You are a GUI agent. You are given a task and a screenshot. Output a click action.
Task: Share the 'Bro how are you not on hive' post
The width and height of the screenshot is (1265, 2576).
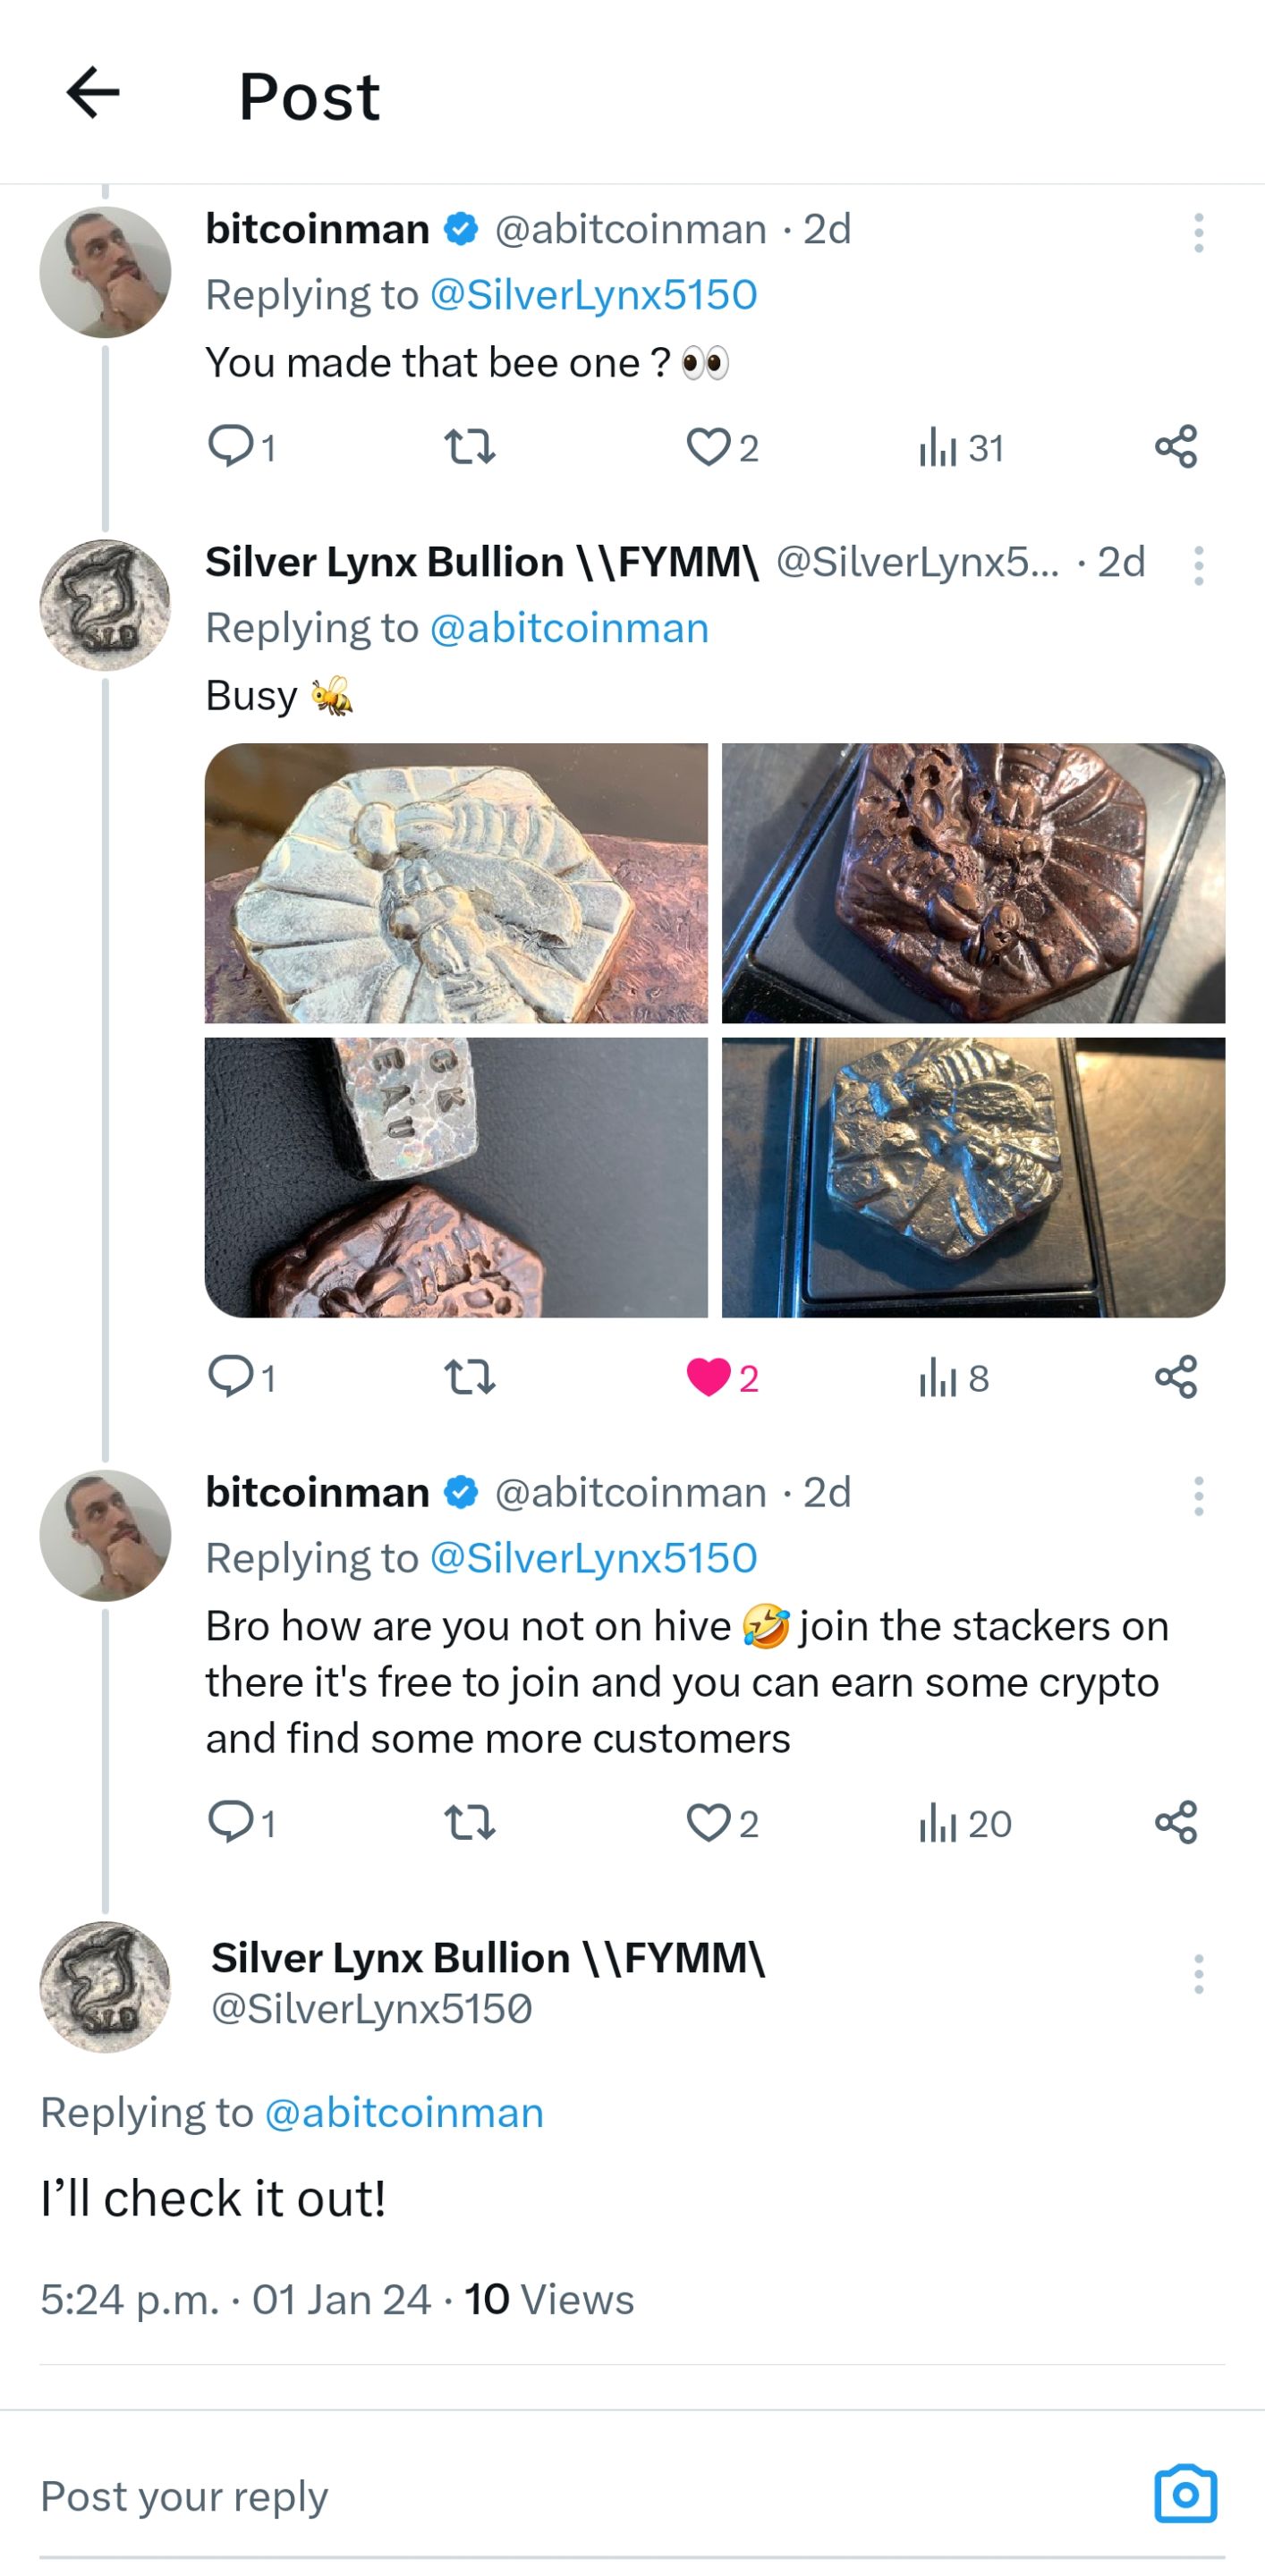click(x=1176, y=1822)
